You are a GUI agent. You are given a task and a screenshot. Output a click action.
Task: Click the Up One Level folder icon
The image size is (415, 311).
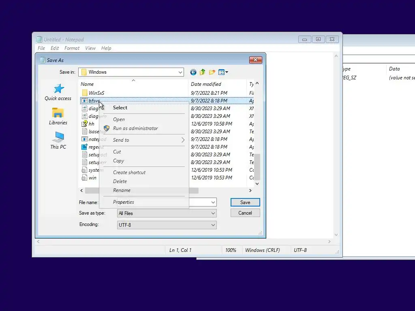click(203, 72)
